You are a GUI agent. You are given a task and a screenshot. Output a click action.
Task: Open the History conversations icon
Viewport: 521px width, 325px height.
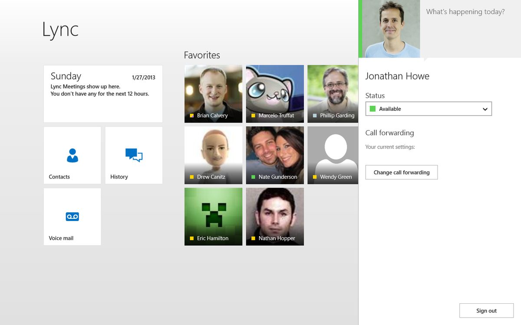point(134,155)
